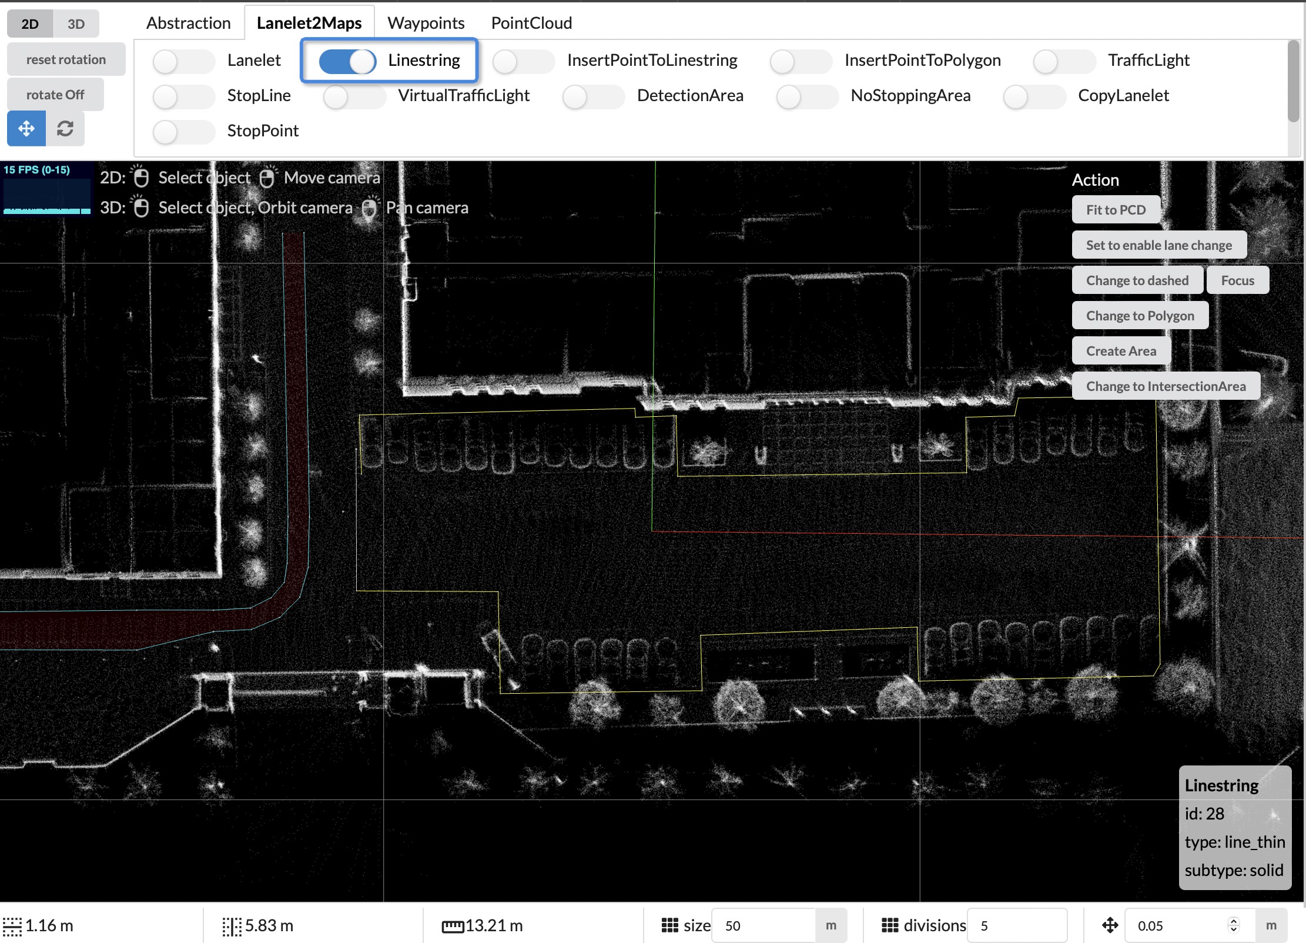
Task: Click inside the grid size input showing 50
Action: pyautogui.click(x=764, y=925)
